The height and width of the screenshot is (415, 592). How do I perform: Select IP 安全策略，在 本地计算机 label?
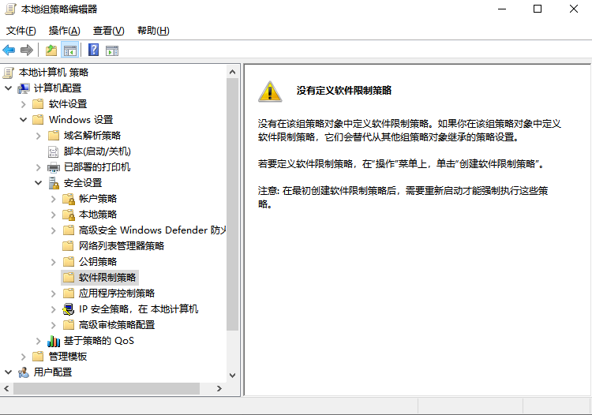[138, 309]
